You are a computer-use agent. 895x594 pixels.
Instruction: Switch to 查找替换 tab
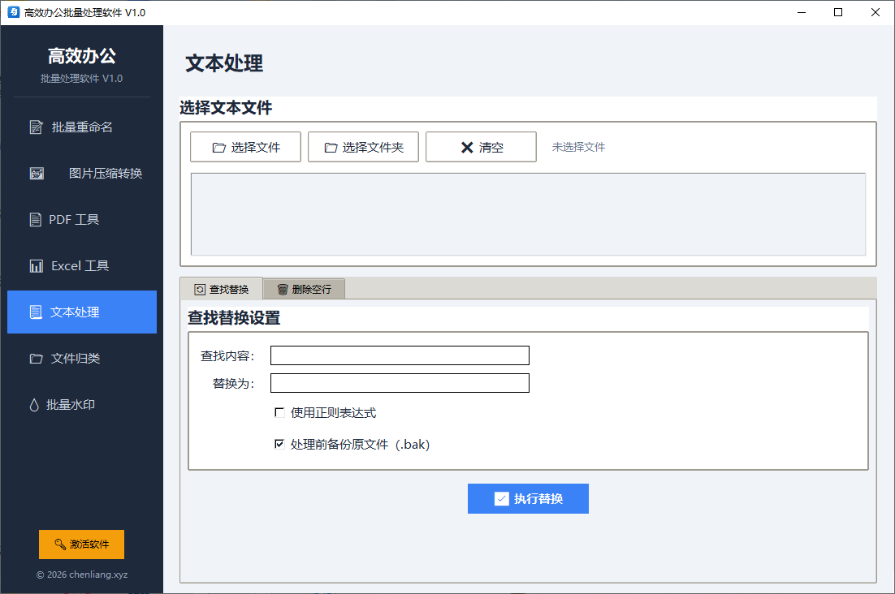pyautogui.click(x=222, y=289)
